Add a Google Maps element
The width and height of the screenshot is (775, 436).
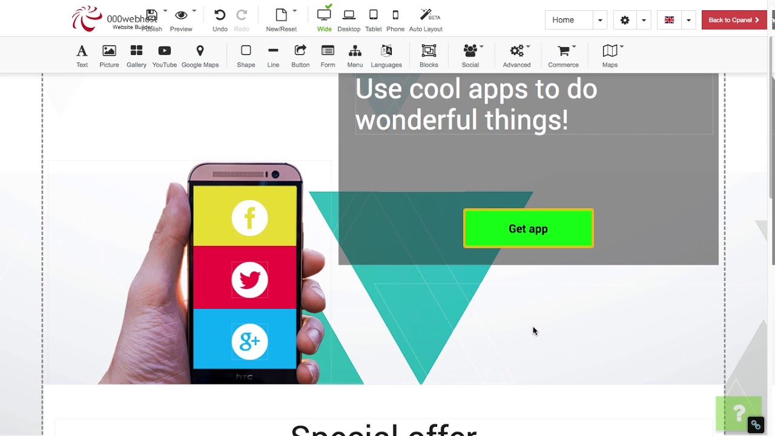click(200, 56)
